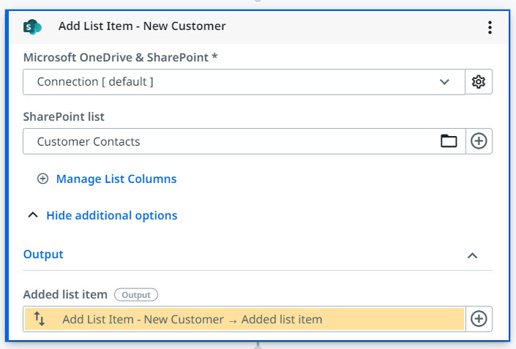
Task: Browse SharePoint lists with folder icon
Action: 449,141
